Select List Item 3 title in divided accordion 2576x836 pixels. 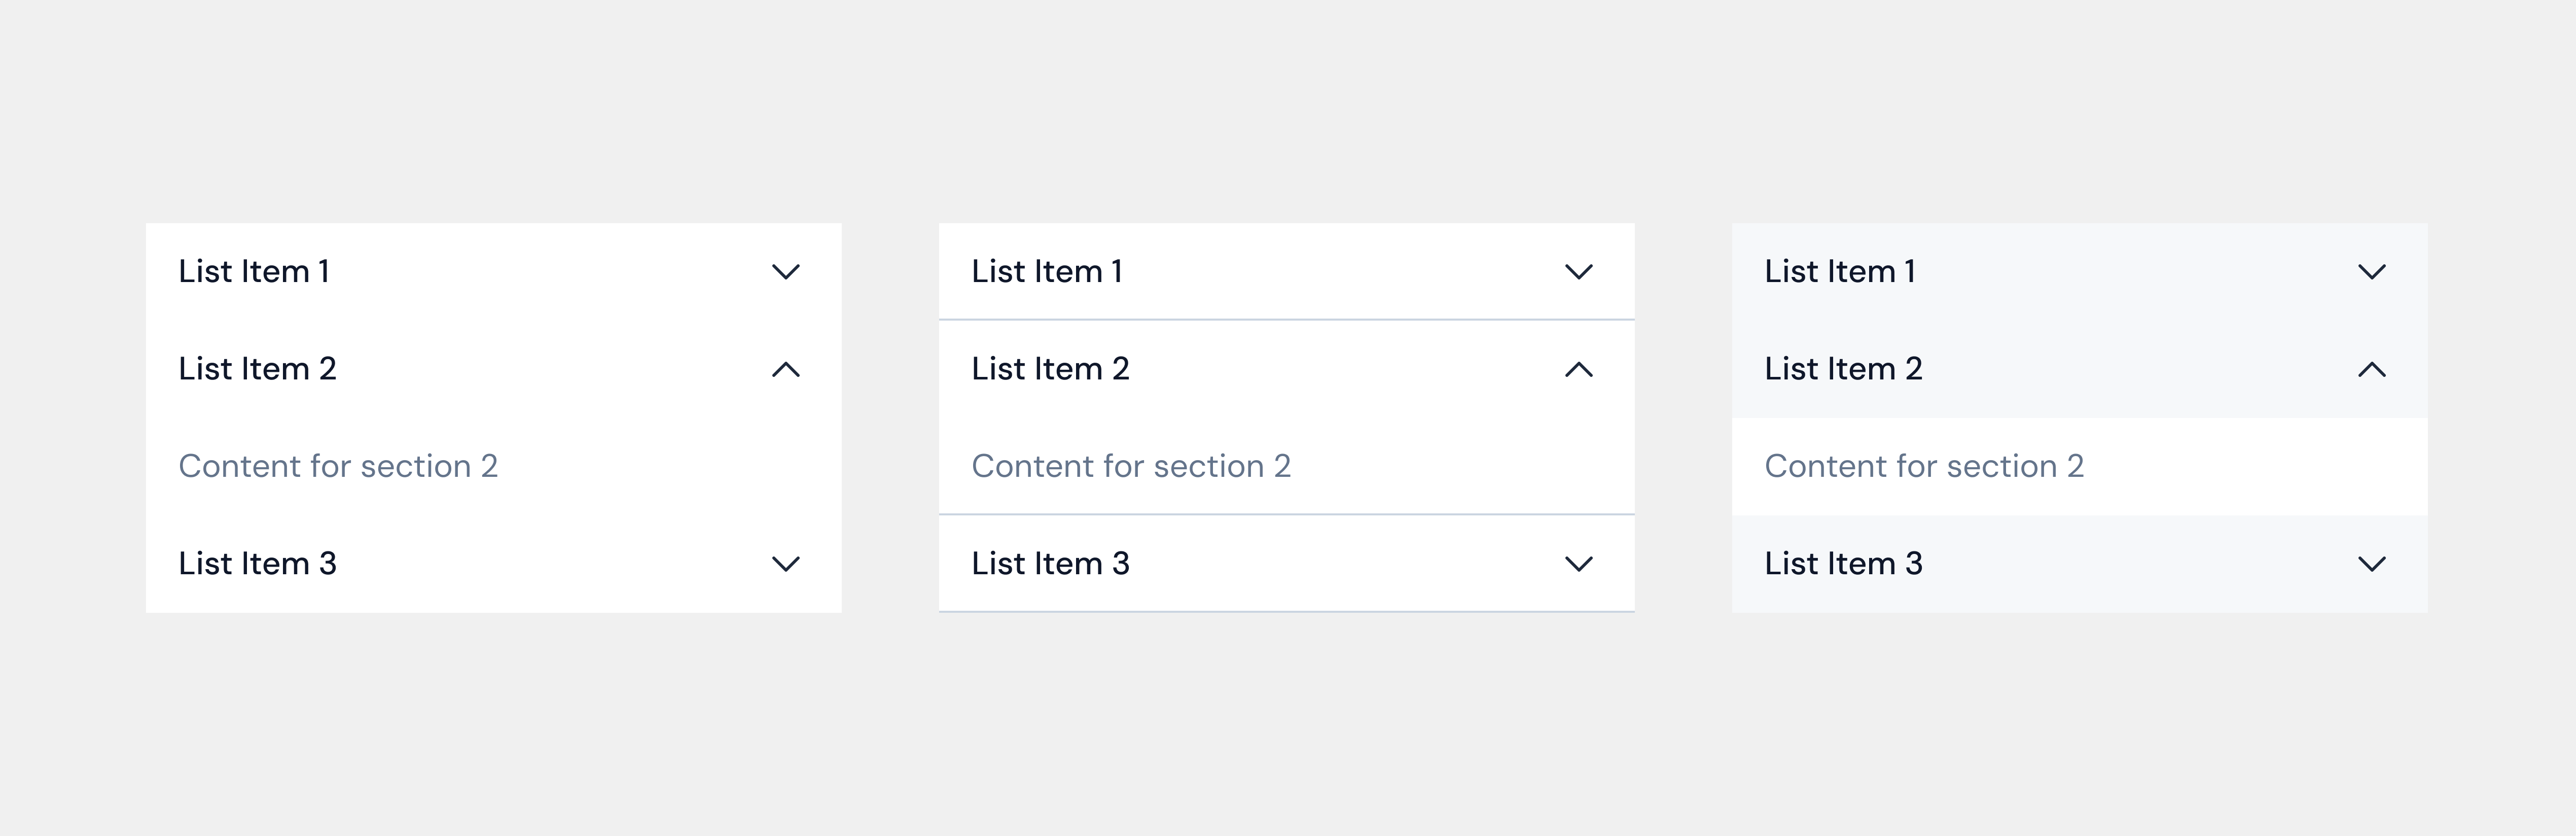[x=1050, y=563]
